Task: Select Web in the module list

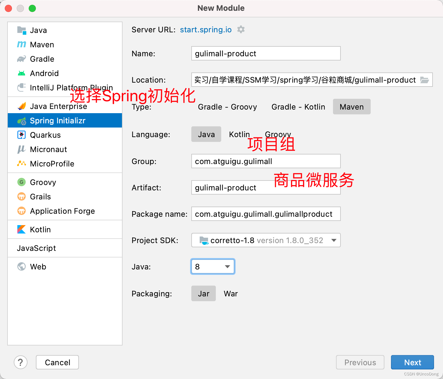Action: 65,267
